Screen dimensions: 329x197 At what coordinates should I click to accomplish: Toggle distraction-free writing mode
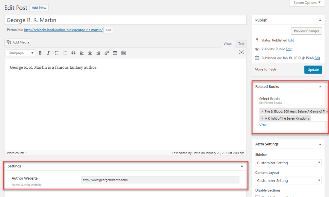(241, 52)
